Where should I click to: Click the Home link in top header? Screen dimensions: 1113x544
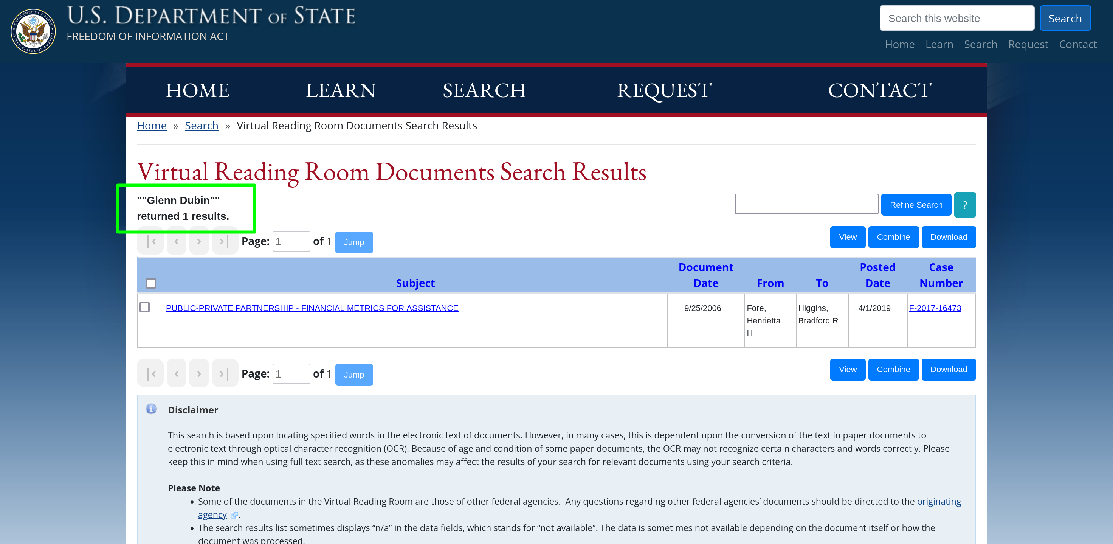point(899,44)
